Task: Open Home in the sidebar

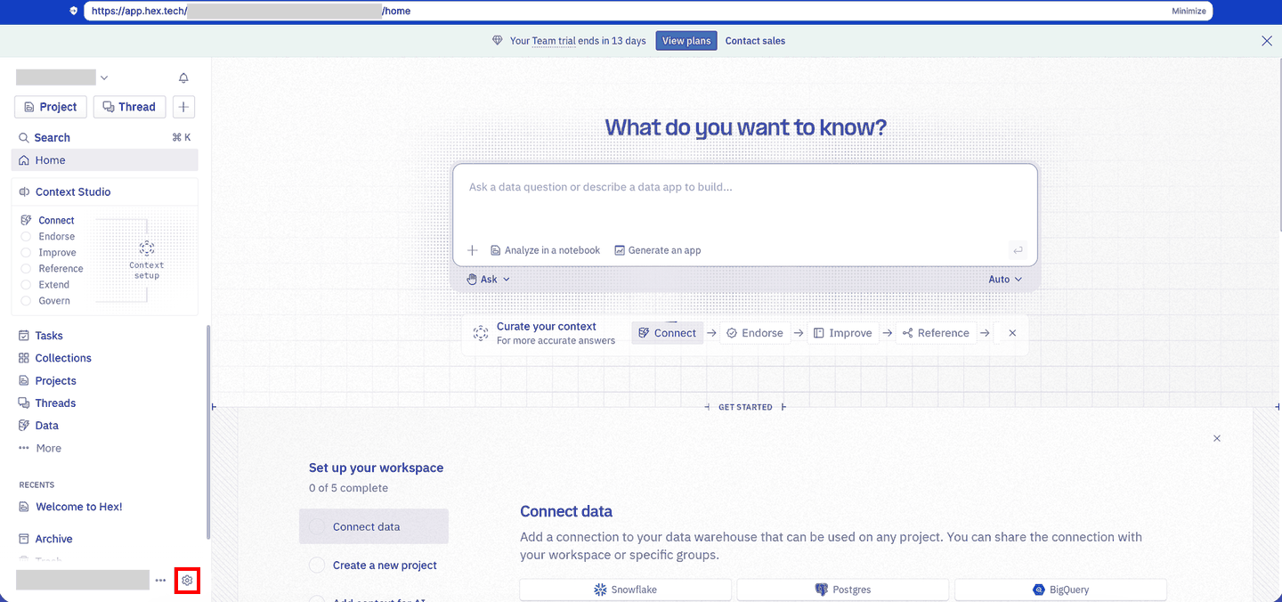Action: (105, 160)
